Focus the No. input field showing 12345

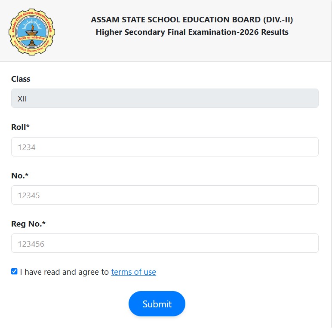point(165,195)
